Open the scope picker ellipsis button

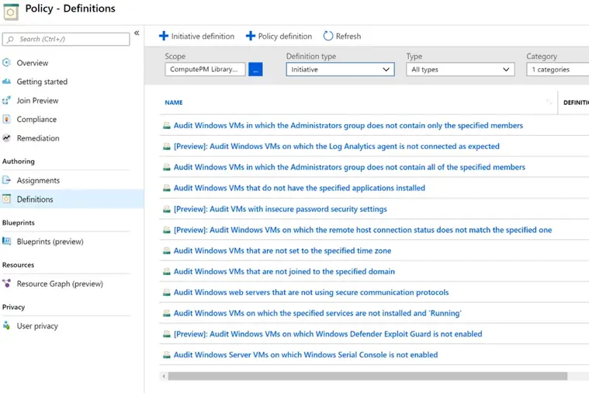pyautogui.click(x=255, y=69)
